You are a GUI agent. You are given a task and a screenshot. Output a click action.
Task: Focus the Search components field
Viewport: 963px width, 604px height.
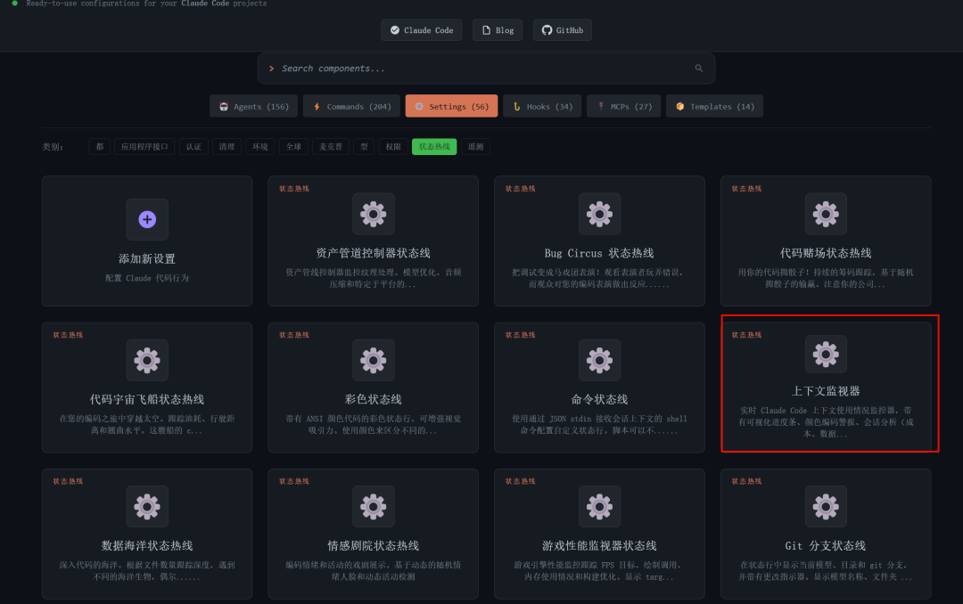487,68
